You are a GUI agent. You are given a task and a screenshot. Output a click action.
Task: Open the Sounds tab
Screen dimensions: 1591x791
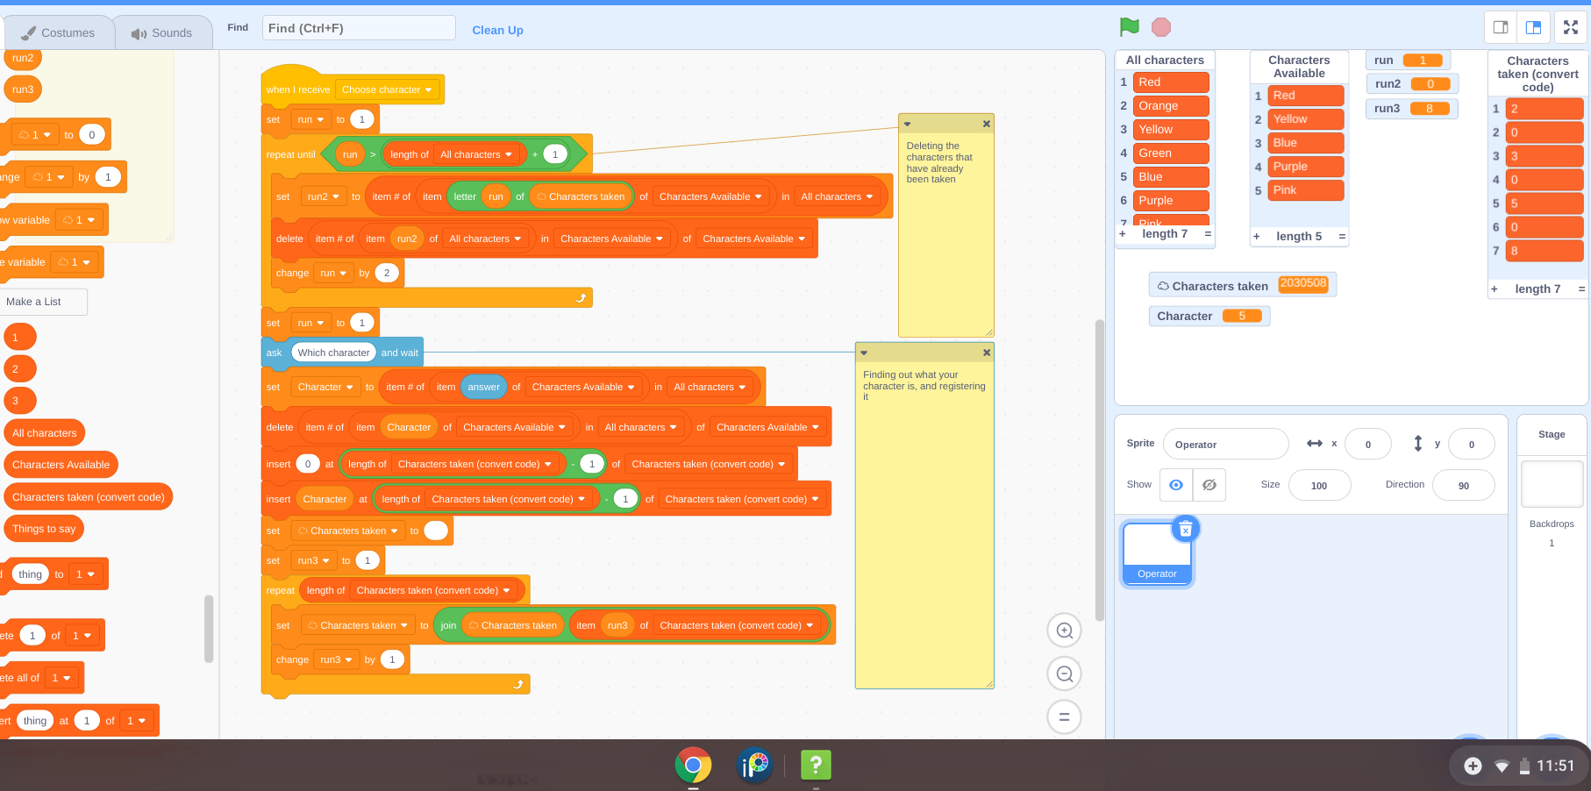[163, 32]
